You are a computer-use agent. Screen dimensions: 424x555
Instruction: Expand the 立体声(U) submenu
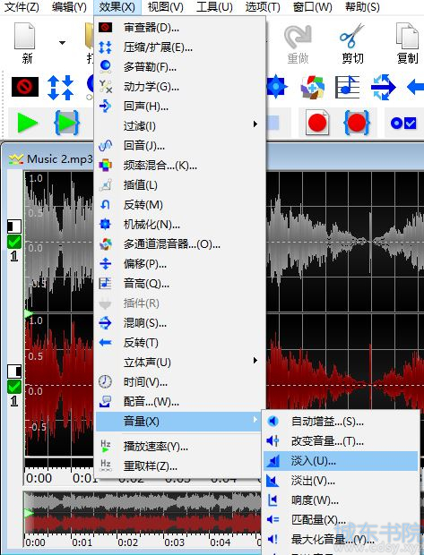[180, 363]
